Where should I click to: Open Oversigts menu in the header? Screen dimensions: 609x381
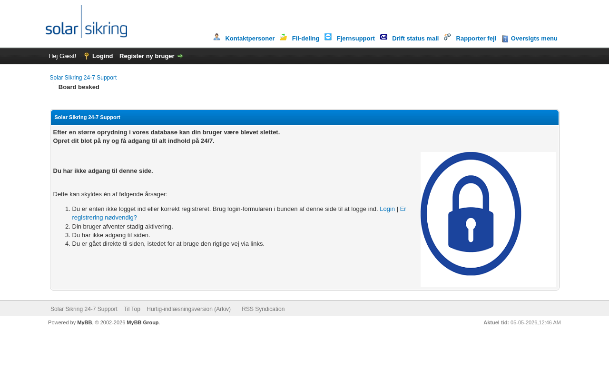[534, 39]
